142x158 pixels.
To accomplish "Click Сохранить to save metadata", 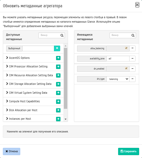I will 129,151.
